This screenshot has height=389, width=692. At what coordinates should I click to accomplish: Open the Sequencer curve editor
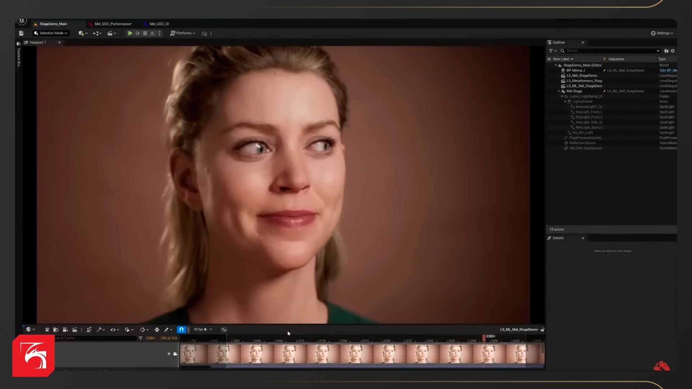tap(224, 330)
